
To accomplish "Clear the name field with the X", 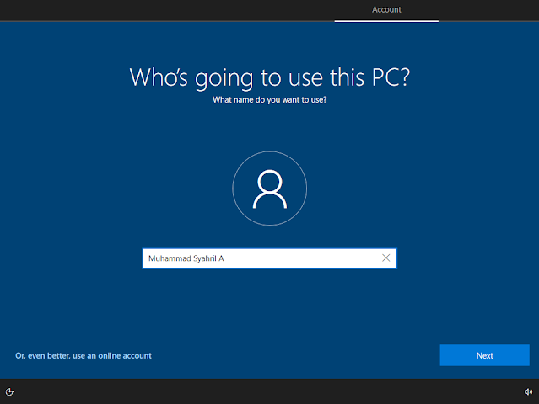I will [385, 258].
